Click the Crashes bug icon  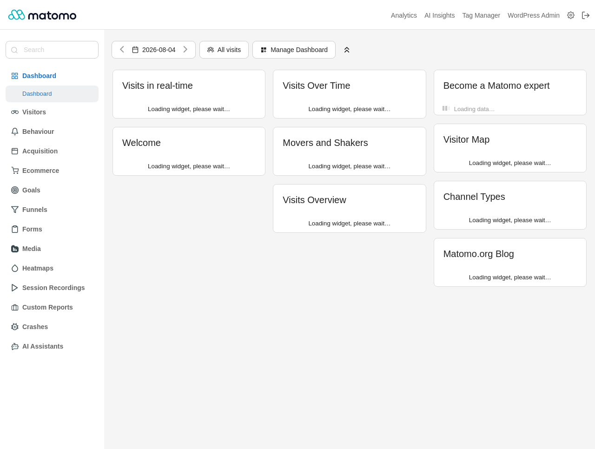point(15,327)
